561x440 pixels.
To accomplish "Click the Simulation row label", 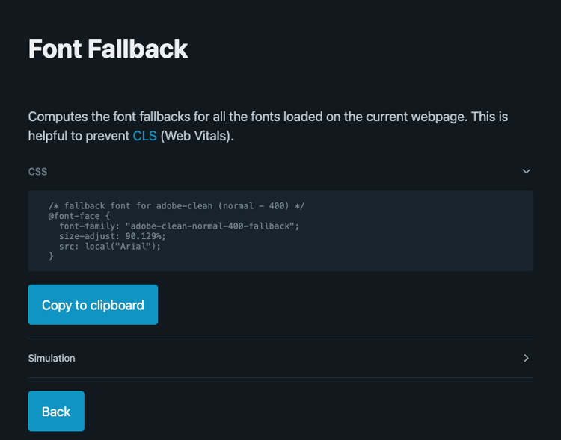I will (52, 358).
